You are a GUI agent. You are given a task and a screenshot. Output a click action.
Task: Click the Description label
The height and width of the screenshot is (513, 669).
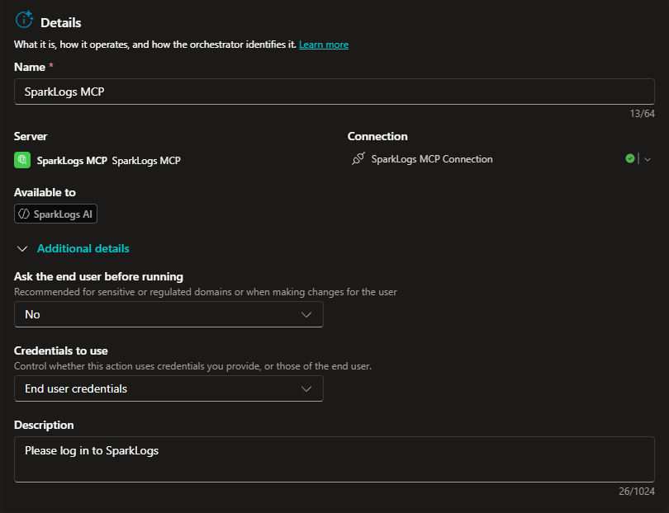[x=44, y=425]
